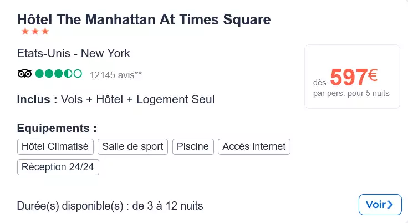Select the Hôtel Climatisé equipment tag
The image size is (408, 223).
coord(55,146)
